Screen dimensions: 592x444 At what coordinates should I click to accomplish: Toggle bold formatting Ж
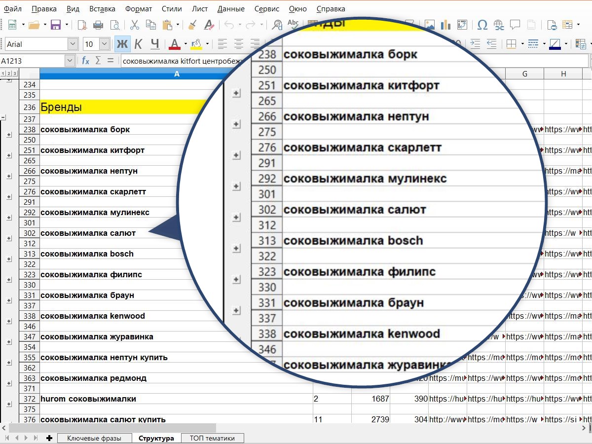point(122,44)
